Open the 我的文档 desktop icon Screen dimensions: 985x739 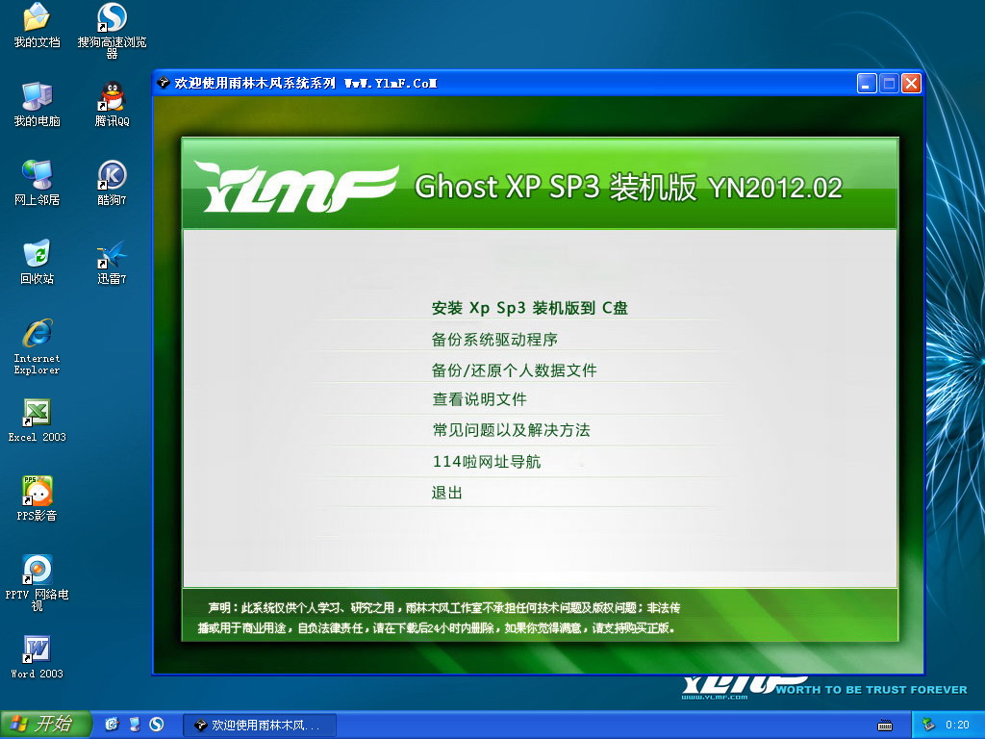tap(37, 25)
